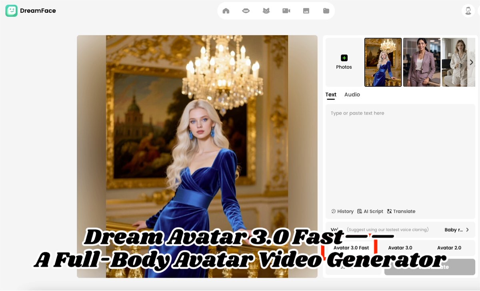Open the projects folder icon in the navbar
Image resolution: width=480 pixels, height=291 pixels.
[326, 10]
